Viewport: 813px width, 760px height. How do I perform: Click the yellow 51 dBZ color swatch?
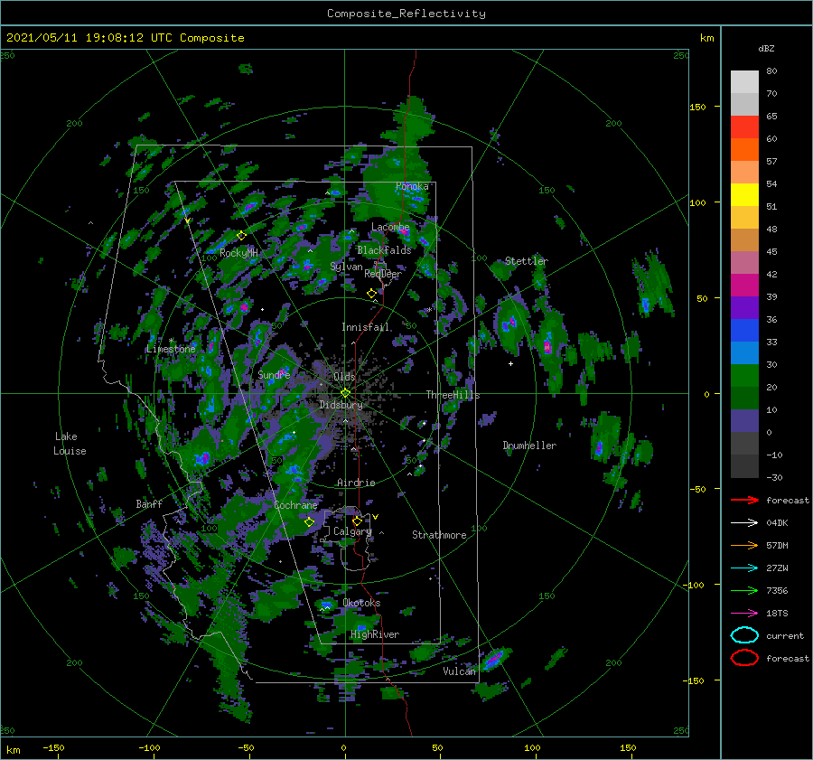click(744, 195)
